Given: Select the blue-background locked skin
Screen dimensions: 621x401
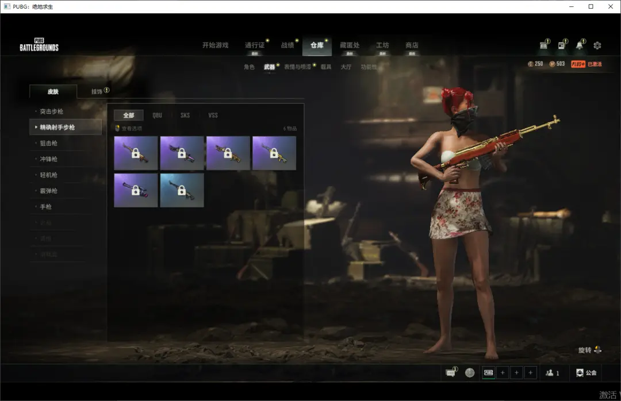Looking at the screenshot, I should tap(182, 190).
